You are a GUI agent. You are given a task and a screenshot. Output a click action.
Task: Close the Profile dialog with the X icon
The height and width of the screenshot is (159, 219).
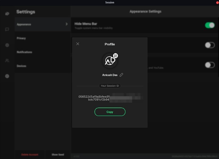pos(78,44)
